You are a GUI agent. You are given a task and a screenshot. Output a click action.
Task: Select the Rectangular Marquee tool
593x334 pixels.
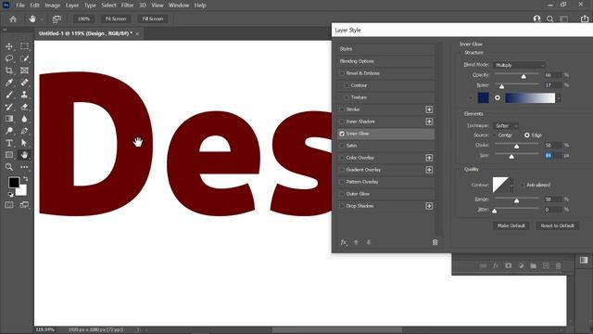pos(24,46)
